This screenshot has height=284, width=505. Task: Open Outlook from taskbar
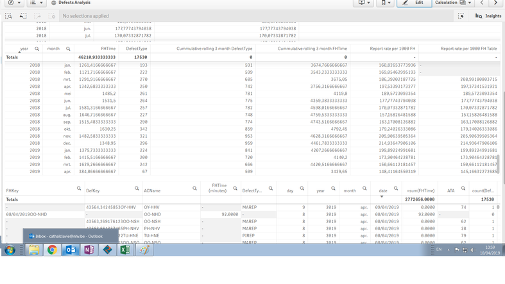click(71, 250)
